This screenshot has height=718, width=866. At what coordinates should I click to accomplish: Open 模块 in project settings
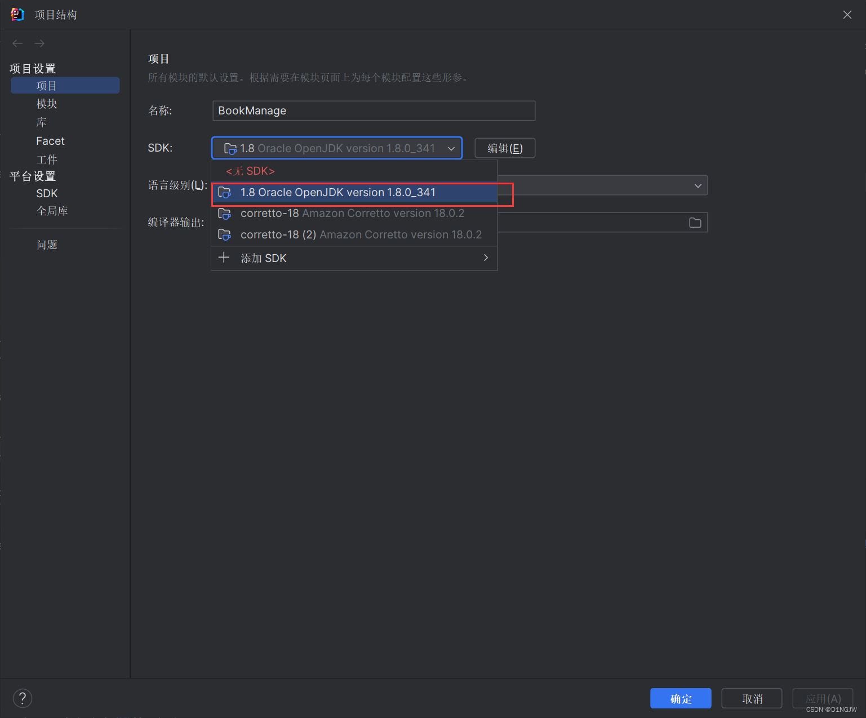47,104
